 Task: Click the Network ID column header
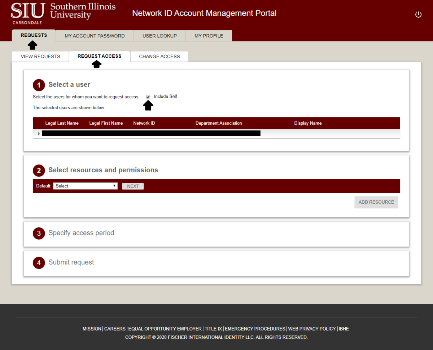pyautogui.click(x=144, y=123)
